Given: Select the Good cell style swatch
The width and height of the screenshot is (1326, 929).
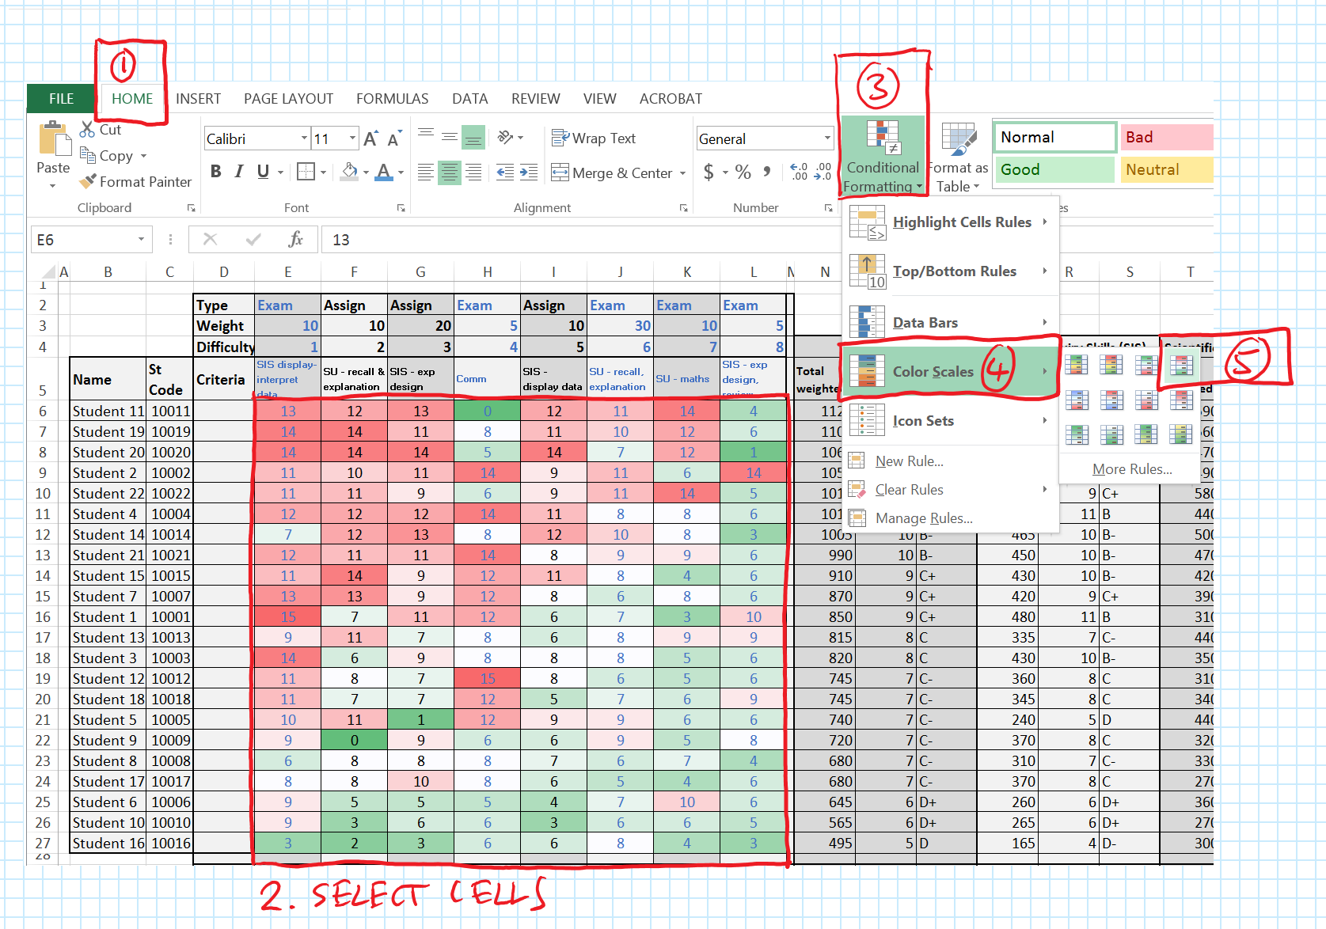Looking at the screenshot, I should pos(1054,169).
